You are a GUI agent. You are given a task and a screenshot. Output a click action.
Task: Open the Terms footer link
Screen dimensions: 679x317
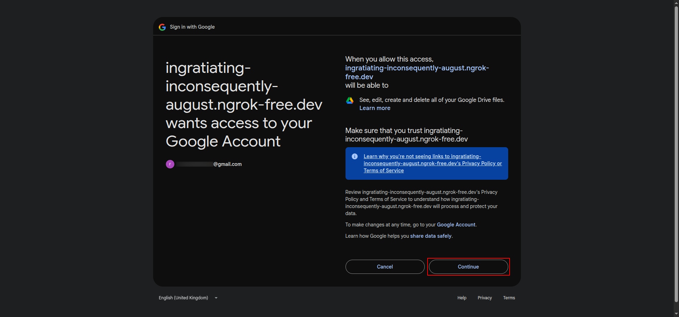509,298
